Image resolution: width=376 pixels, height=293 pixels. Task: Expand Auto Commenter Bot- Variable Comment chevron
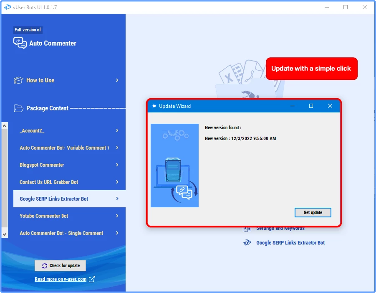(x=117, y=148)
